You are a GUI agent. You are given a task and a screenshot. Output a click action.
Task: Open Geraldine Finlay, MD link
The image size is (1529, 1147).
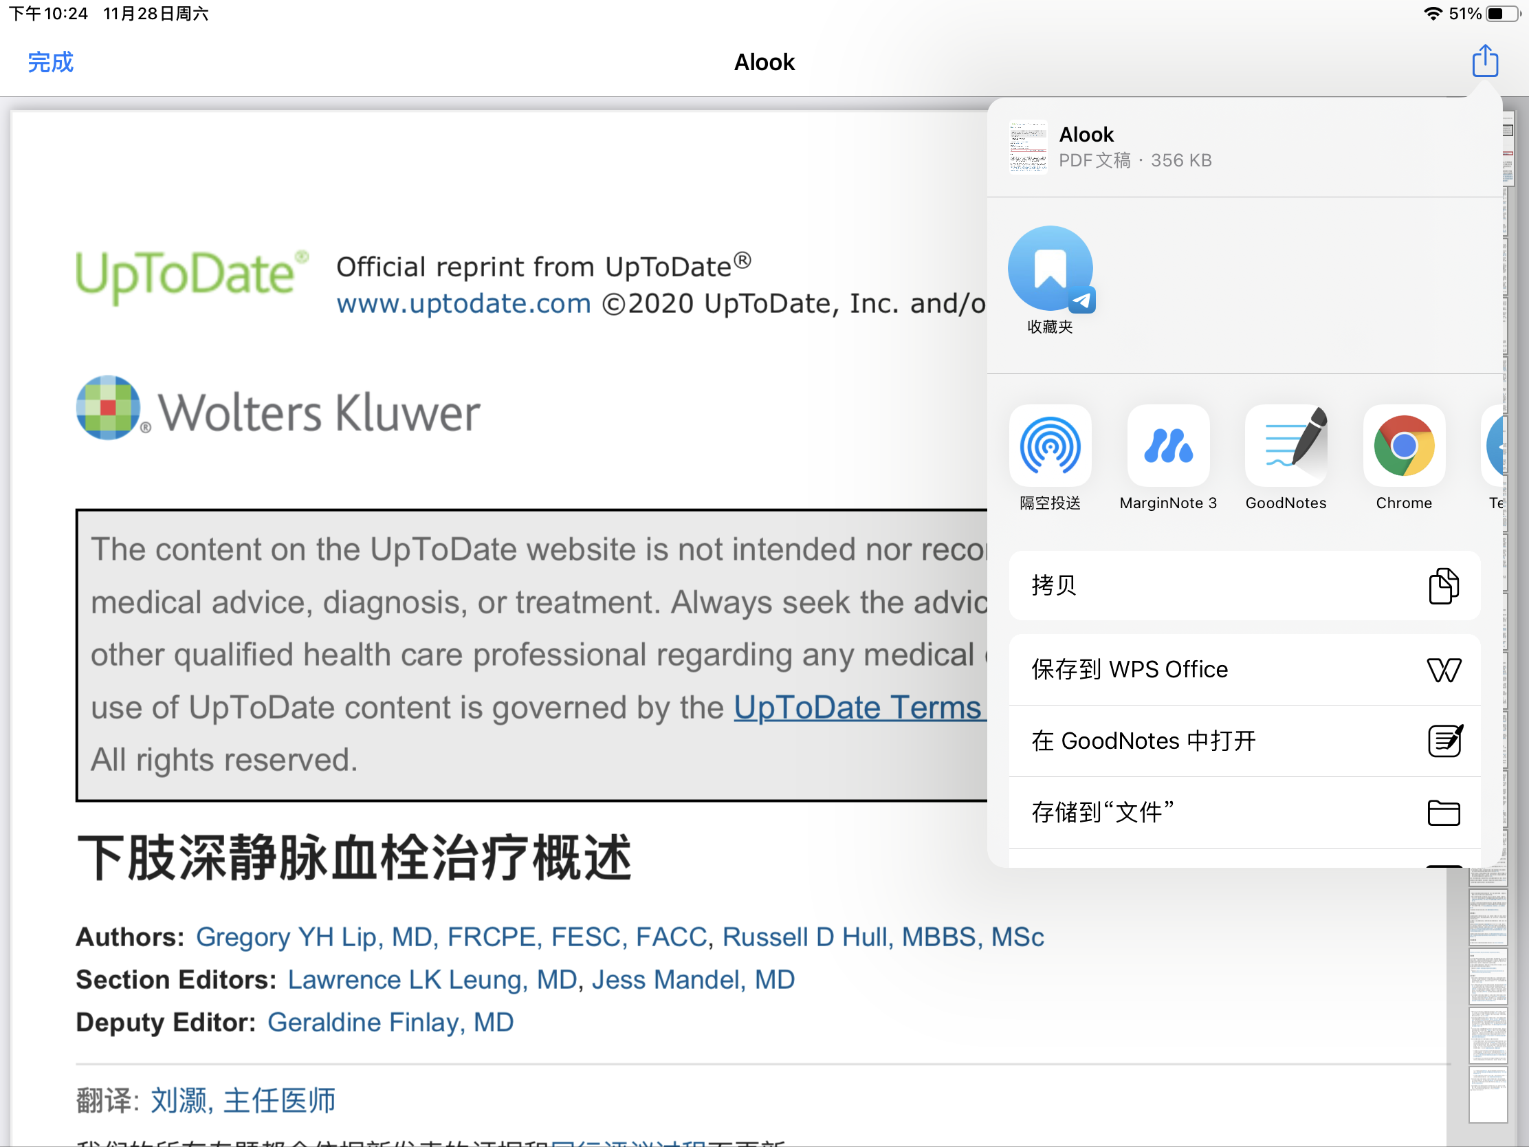tap(390, 1022)
